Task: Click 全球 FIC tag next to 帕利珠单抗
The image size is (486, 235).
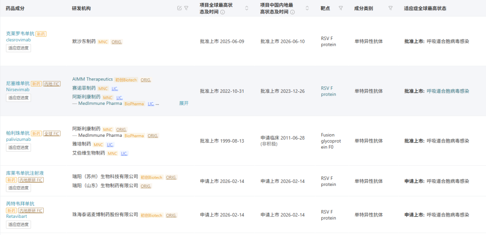Action: coord(52,134)
